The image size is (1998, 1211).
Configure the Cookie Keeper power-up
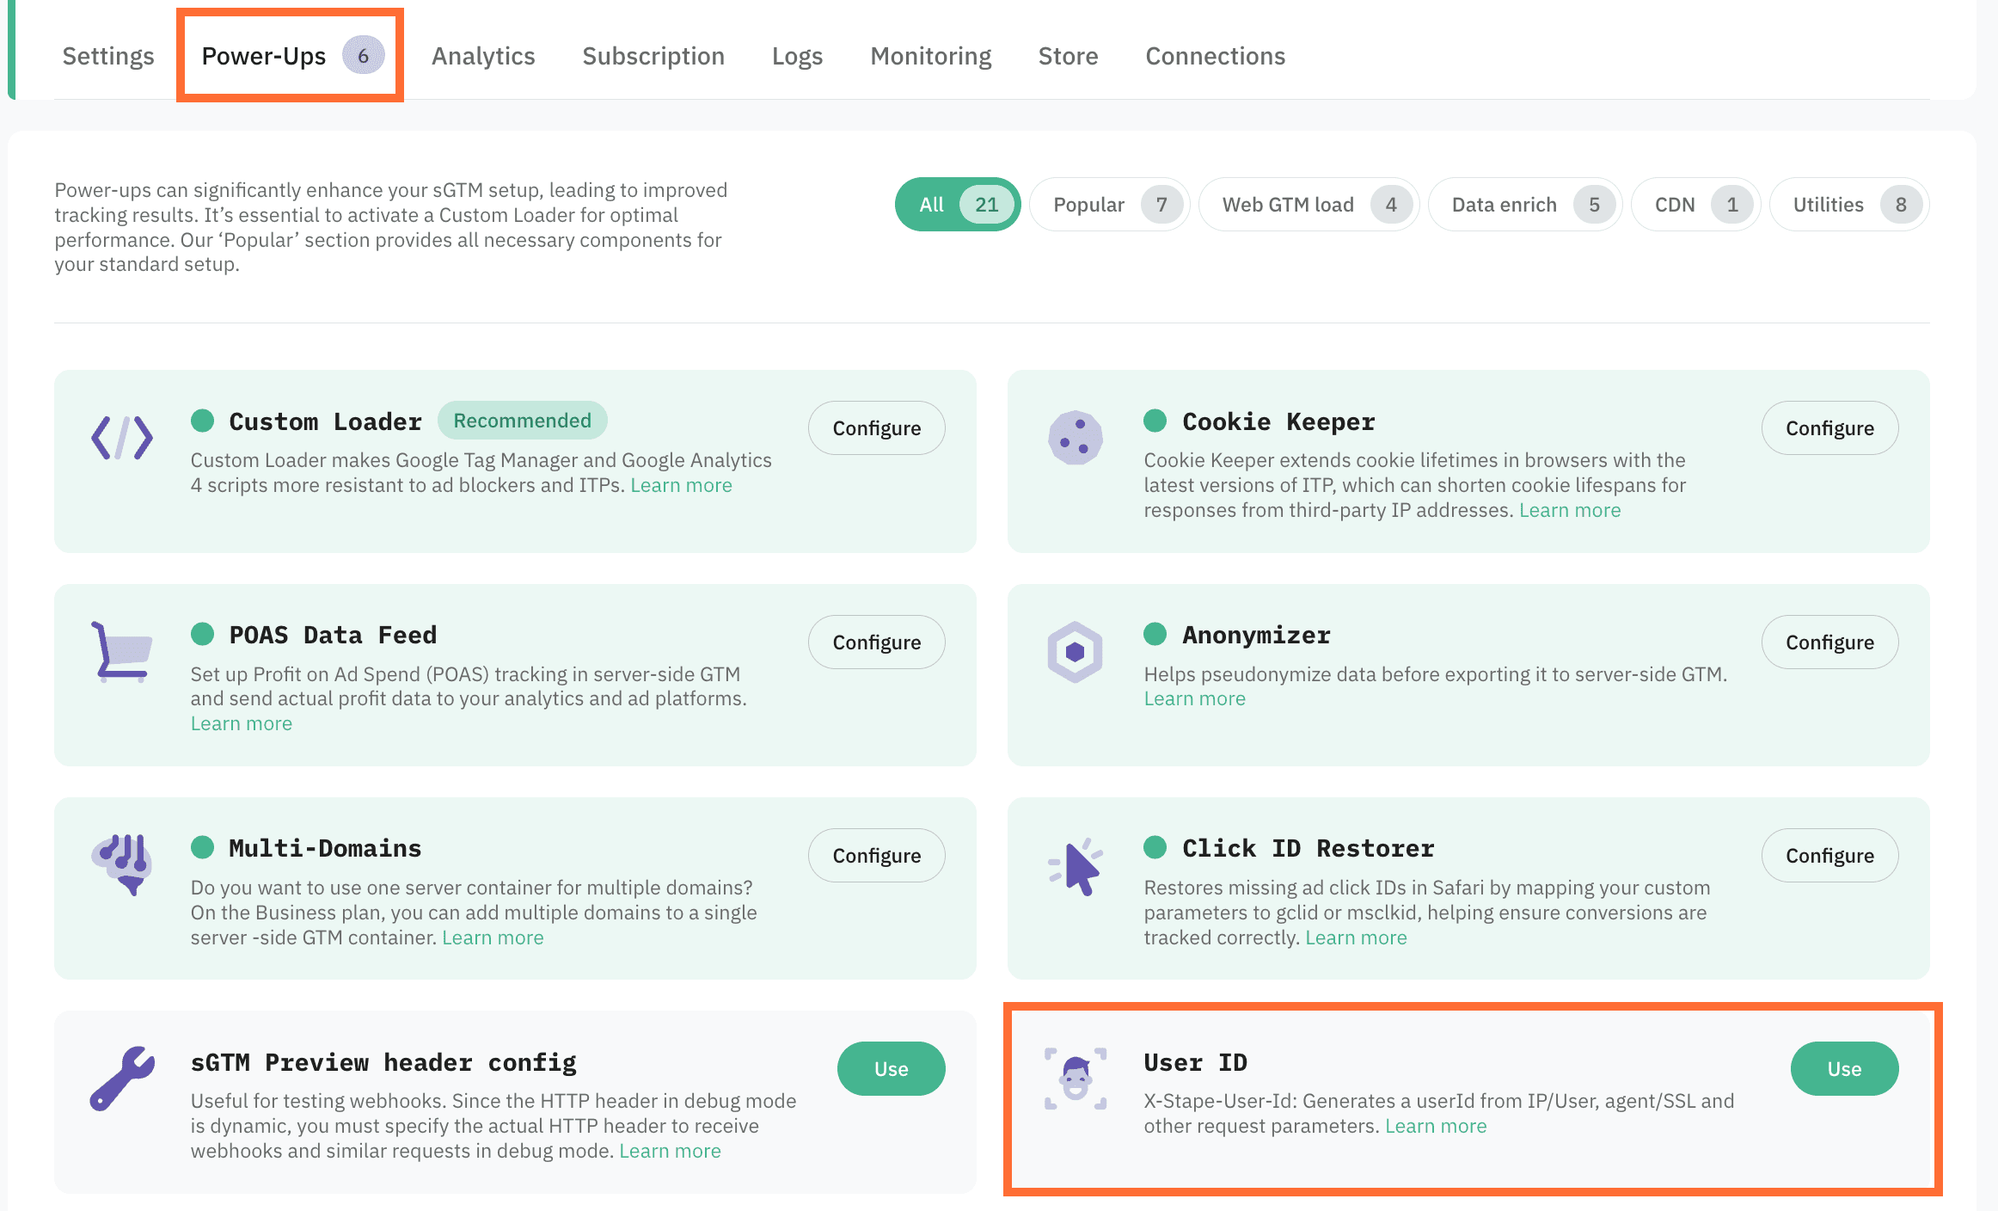[1829, 427]
